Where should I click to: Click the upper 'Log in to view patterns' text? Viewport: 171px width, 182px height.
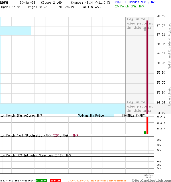(x=140, y=23)
